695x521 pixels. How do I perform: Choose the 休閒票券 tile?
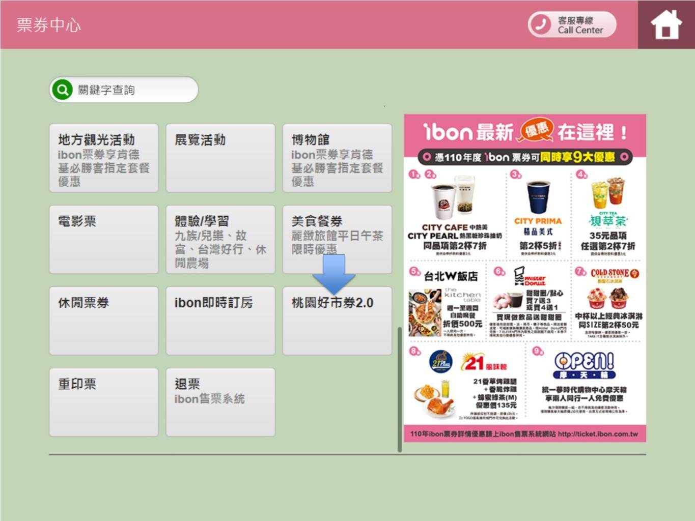[x=104, y=321]
